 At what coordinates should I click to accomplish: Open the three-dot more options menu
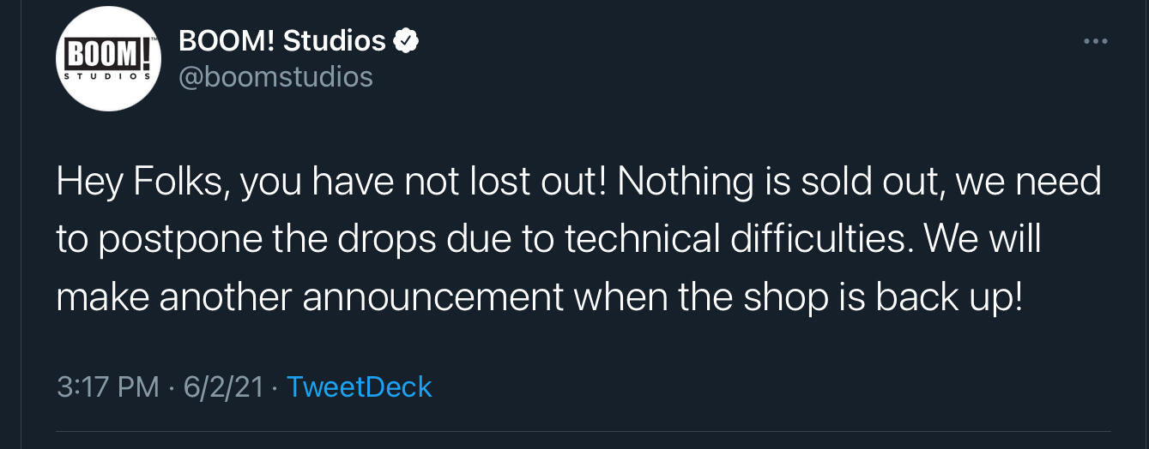[x=1096, y=41]
